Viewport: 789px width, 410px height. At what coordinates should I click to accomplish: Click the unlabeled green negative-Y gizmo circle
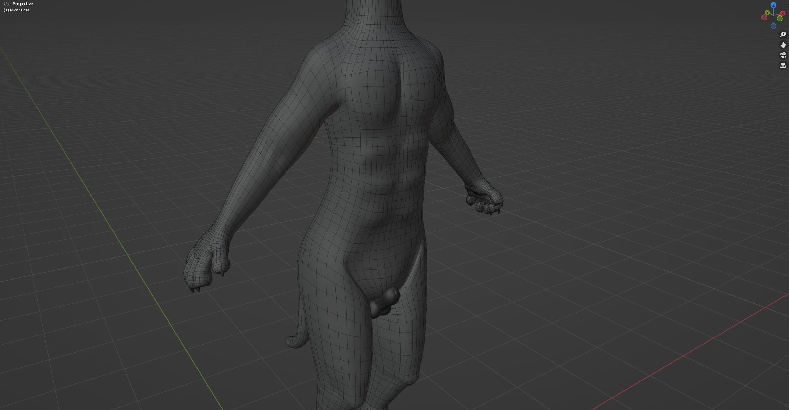coord(780,19)
